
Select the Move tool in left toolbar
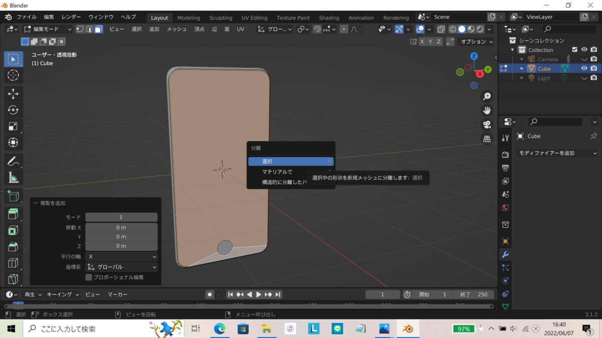(x=14, y=94)
